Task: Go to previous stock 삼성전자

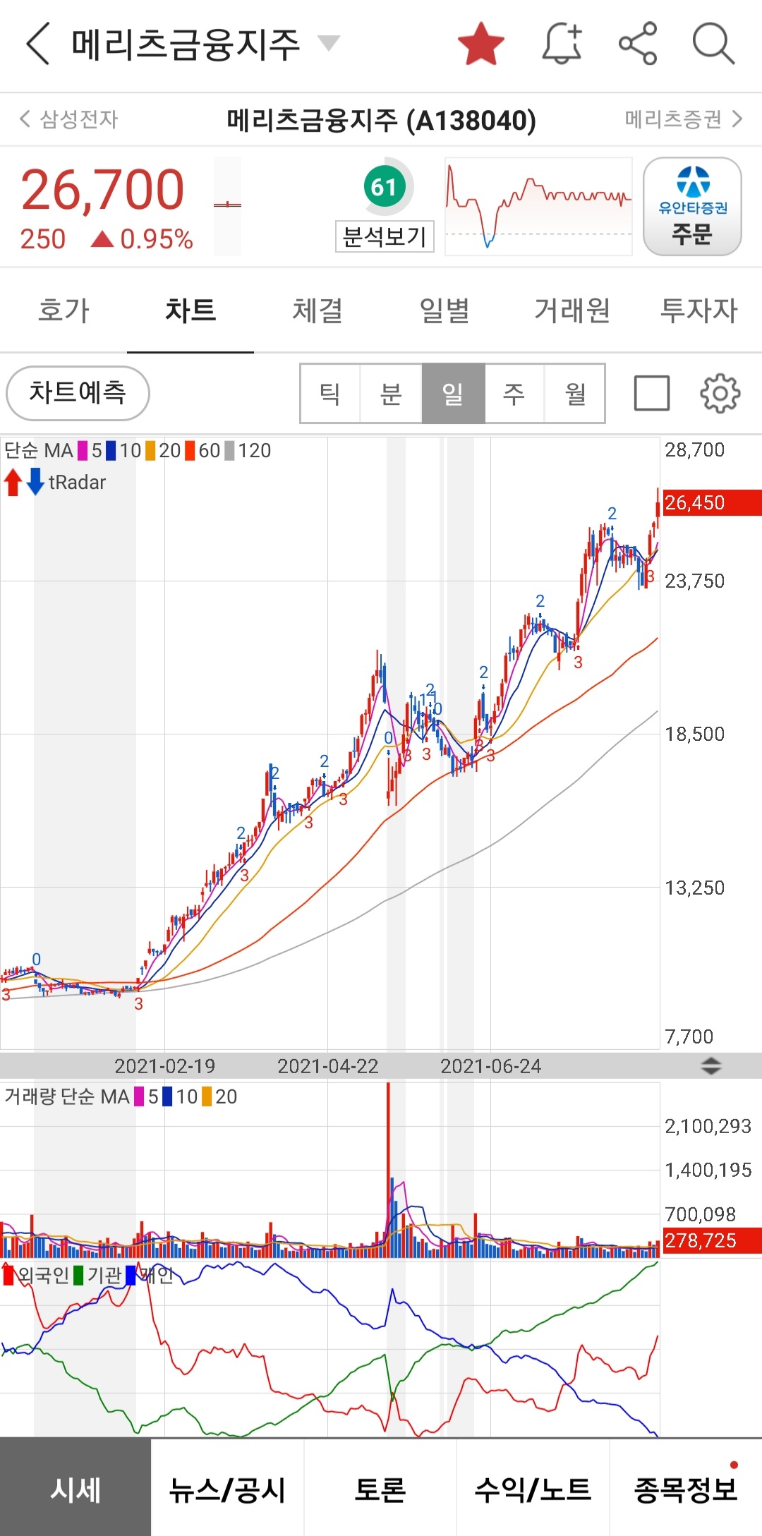Action: tap(69, 119)
